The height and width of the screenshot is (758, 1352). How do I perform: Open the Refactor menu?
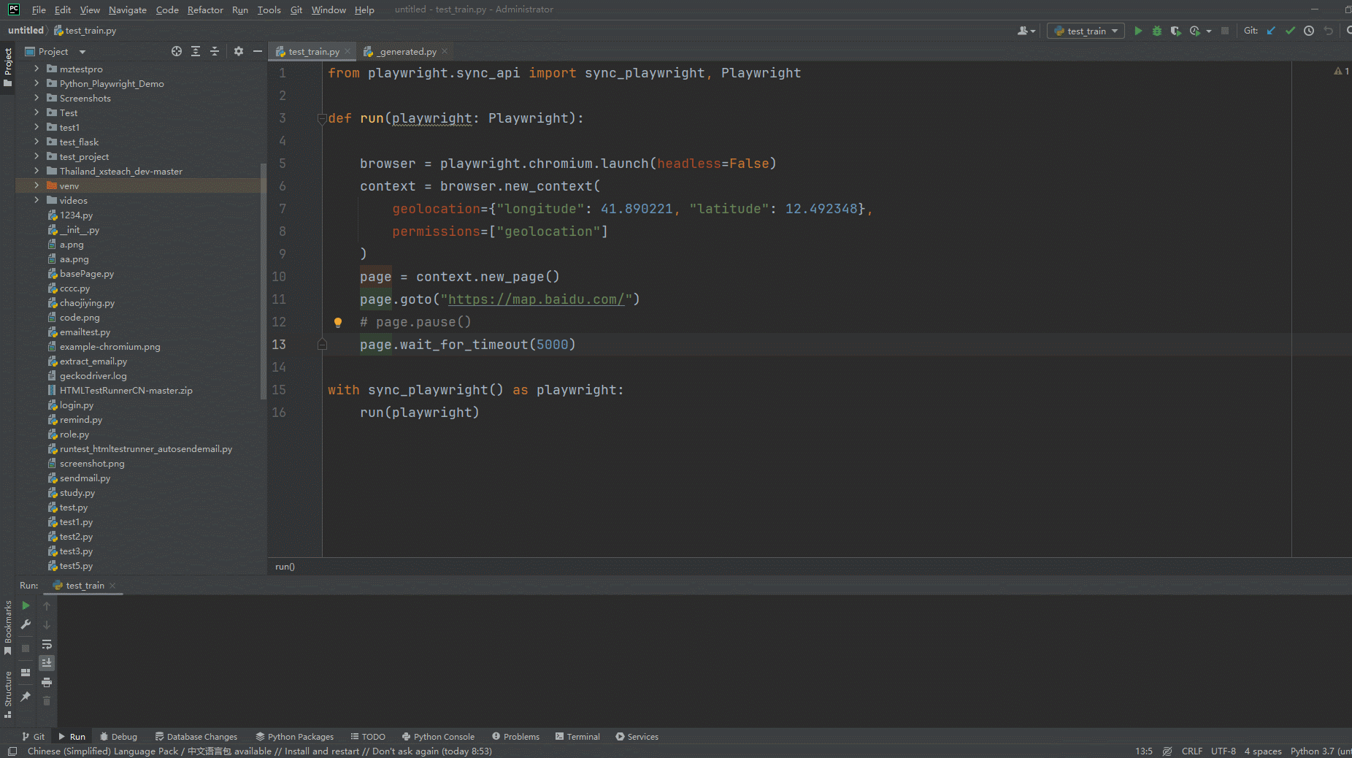pyautogui.click(x=205, y=9)
